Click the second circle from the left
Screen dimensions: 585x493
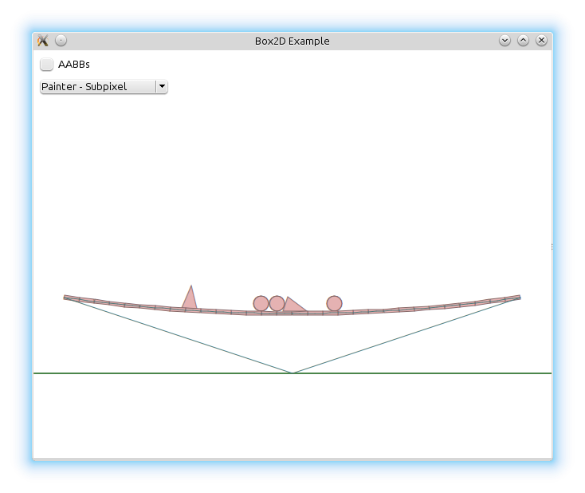coord(277,303)
